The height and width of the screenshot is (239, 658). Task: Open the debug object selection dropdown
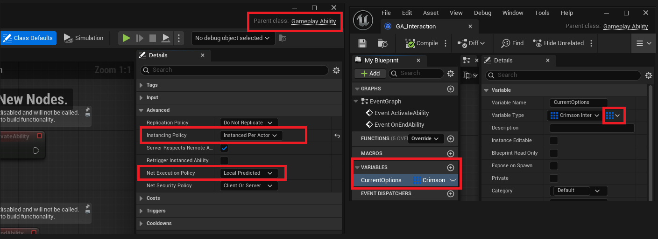click(233, 38)
